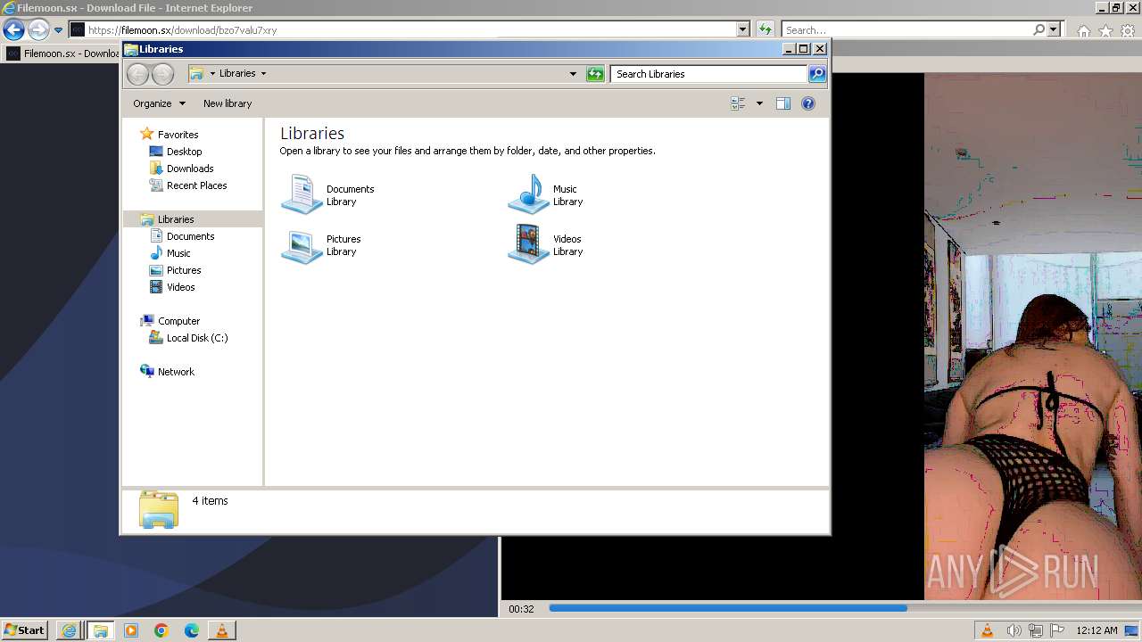The image size is (1142, 642).
Task: Open IE Favorites star icon
Action: point(1106,30)
